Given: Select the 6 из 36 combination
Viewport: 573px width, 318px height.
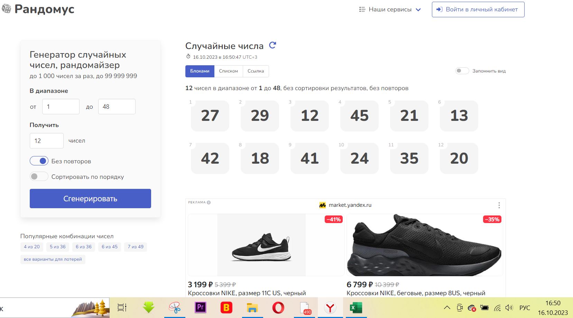Looking at the screenshot, I should (84, 247).
